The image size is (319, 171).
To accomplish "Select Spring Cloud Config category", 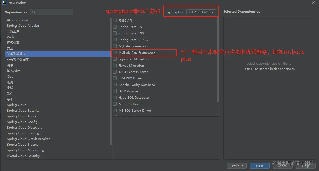I will tap(57, 122).
